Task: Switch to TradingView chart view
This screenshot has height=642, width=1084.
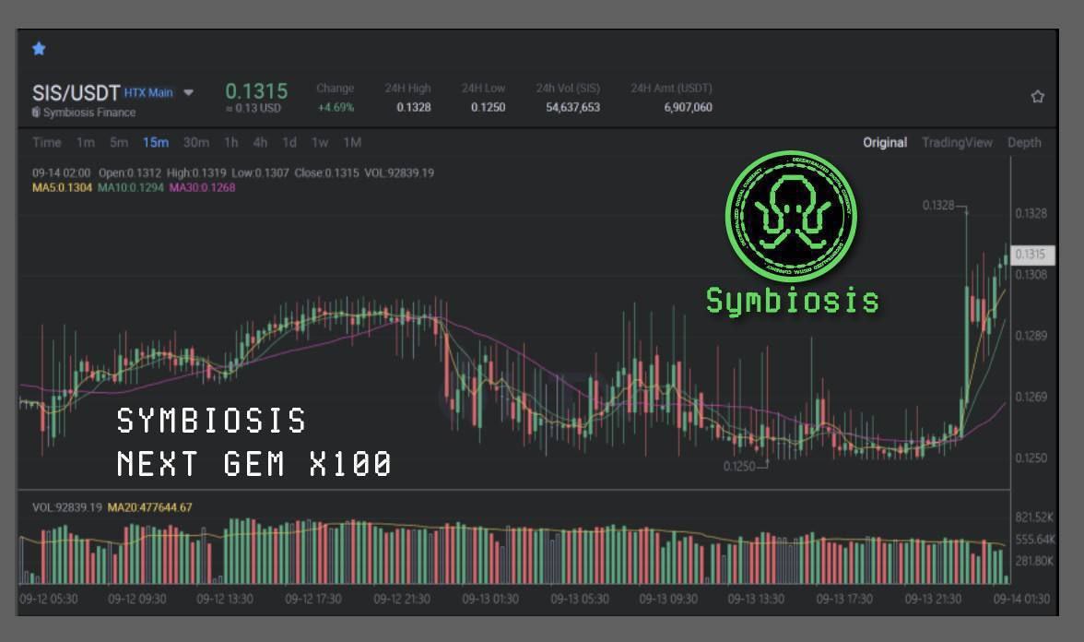Action: click(958, 142)
